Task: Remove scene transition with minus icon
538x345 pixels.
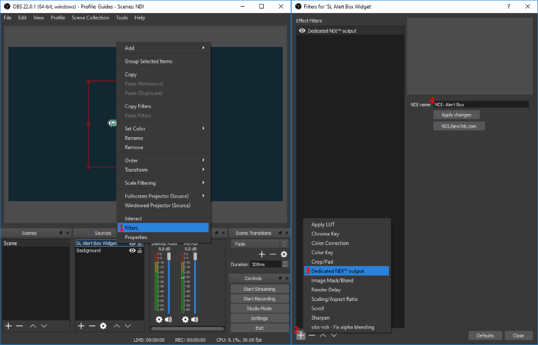Action: click(273, 254)
